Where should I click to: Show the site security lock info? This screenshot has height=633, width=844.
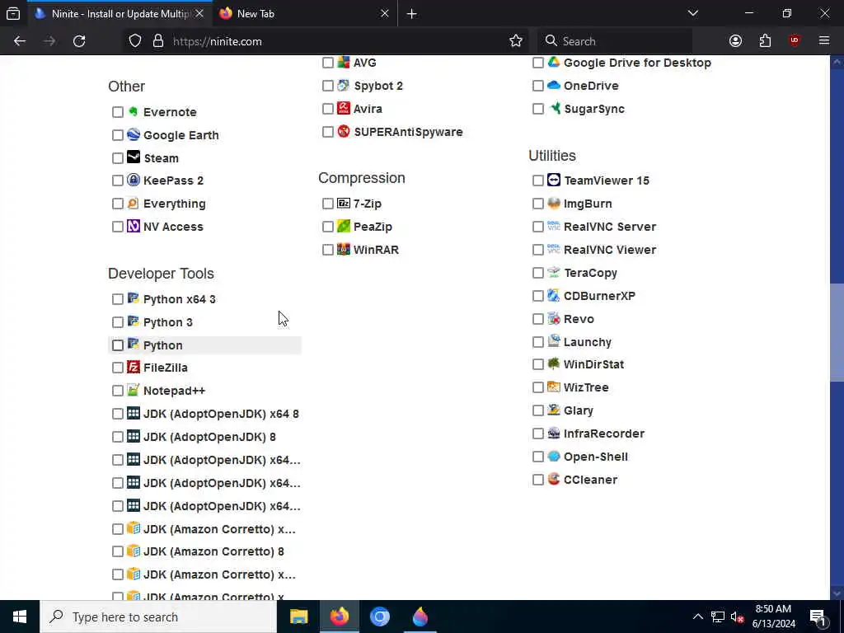click(x=157, y=41)
